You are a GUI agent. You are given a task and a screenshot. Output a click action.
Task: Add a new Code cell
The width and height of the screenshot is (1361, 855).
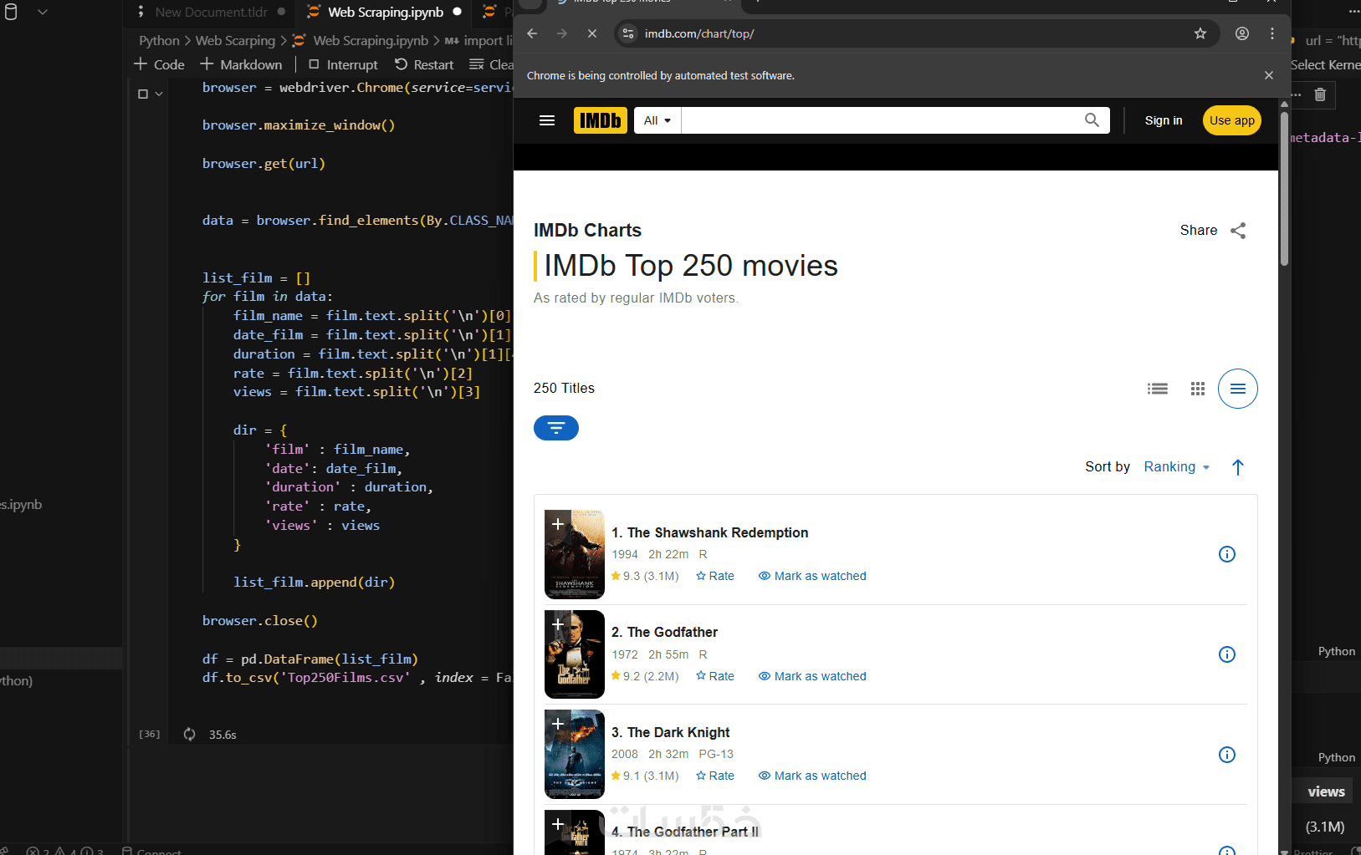click(159, 64)
